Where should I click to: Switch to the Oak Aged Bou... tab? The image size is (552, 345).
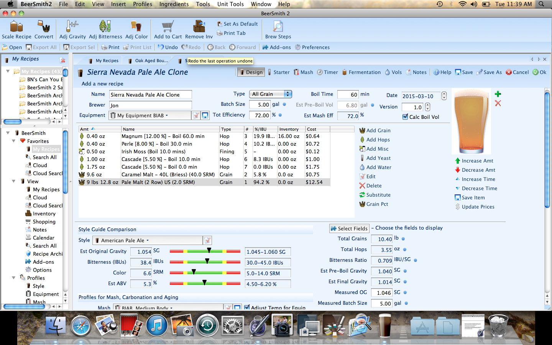pyautogui.click(x=148, y=61)
